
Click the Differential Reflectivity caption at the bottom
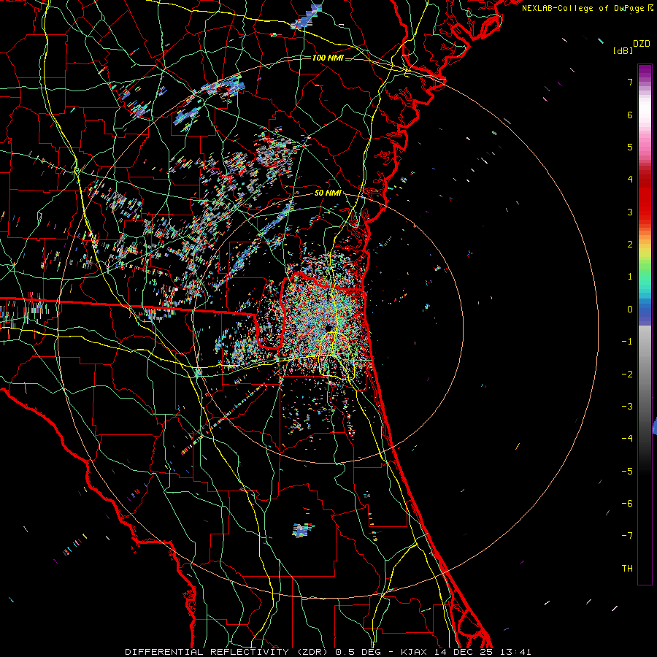click(328, 652)
